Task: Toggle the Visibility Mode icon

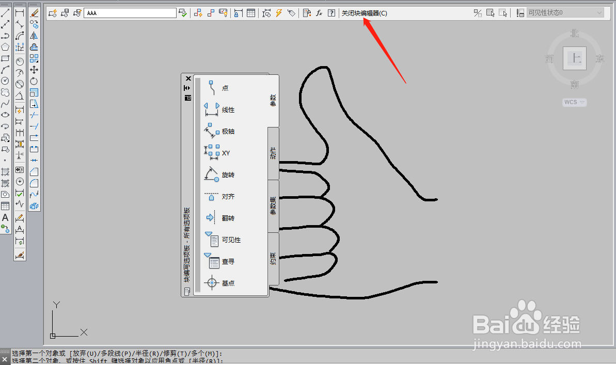Action: click(x=478, y=13)
